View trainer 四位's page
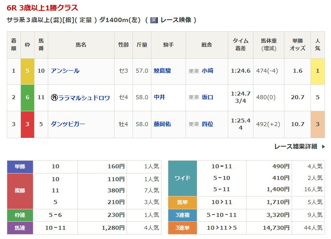The width and height of the screenshot is (331, 239). [x=207, y=124]
